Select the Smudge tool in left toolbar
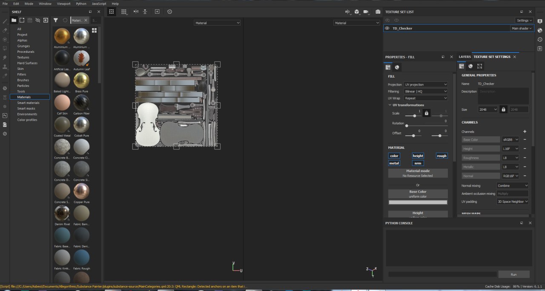 pyautogui.click(x=5, y=57)
